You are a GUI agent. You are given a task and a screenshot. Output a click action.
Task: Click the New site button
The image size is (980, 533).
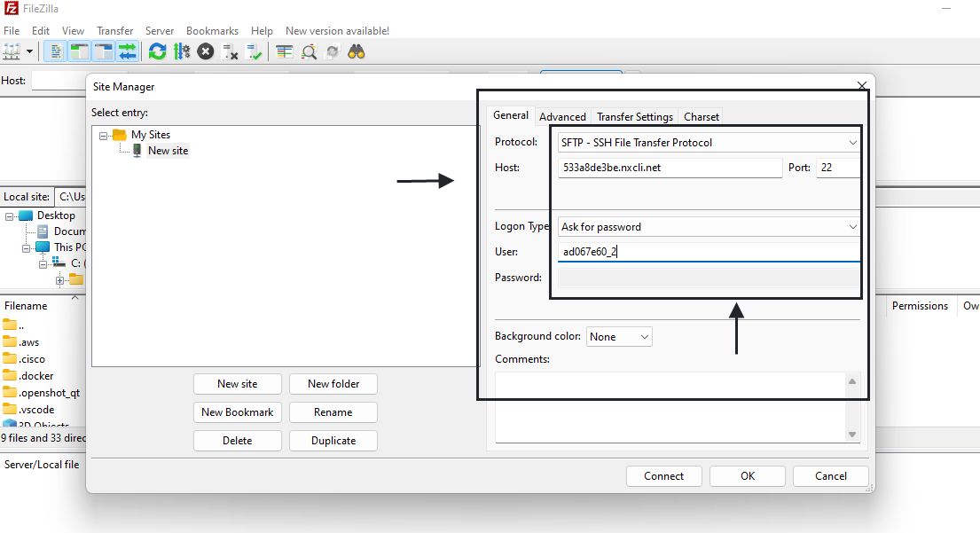tap(238, 384)
